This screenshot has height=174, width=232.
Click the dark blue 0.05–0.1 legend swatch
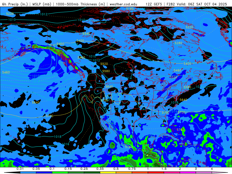44,173
